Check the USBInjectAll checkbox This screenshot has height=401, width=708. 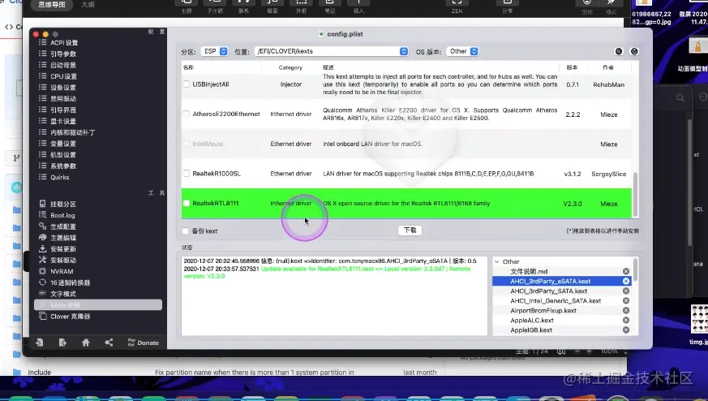pyautogui.click(x=187, y=84)
